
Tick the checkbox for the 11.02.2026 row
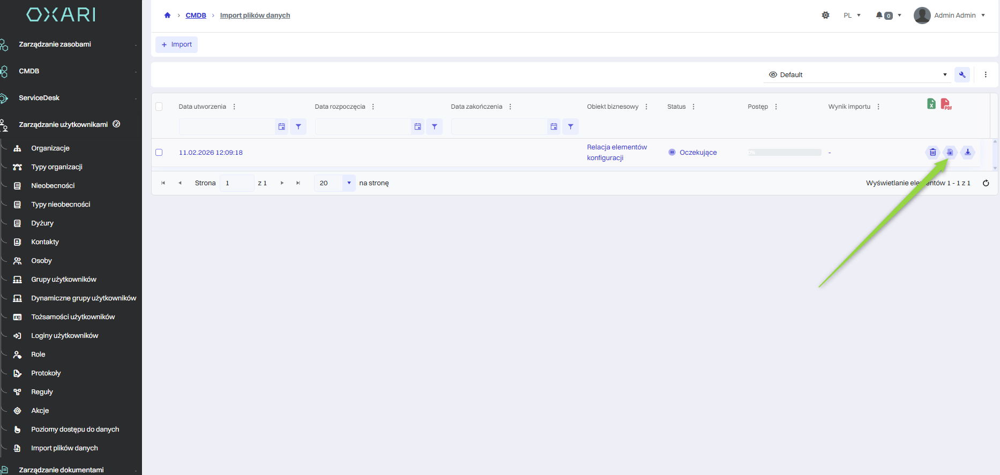(x=159, y=153)
